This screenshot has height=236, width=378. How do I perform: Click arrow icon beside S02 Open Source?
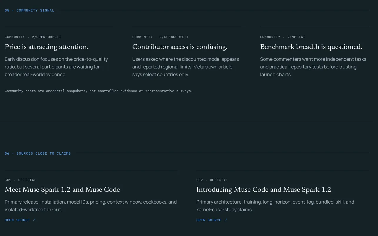pyautogui.click(x=226, y=220)
